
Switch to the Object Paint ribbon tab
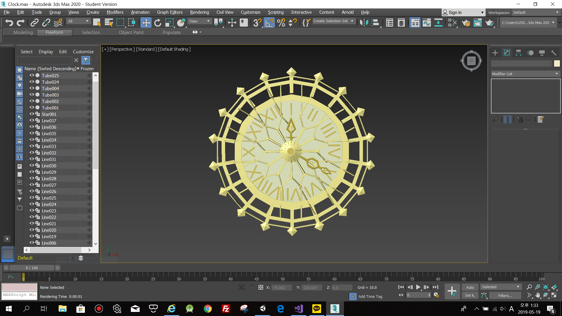(x=131, y=32)
